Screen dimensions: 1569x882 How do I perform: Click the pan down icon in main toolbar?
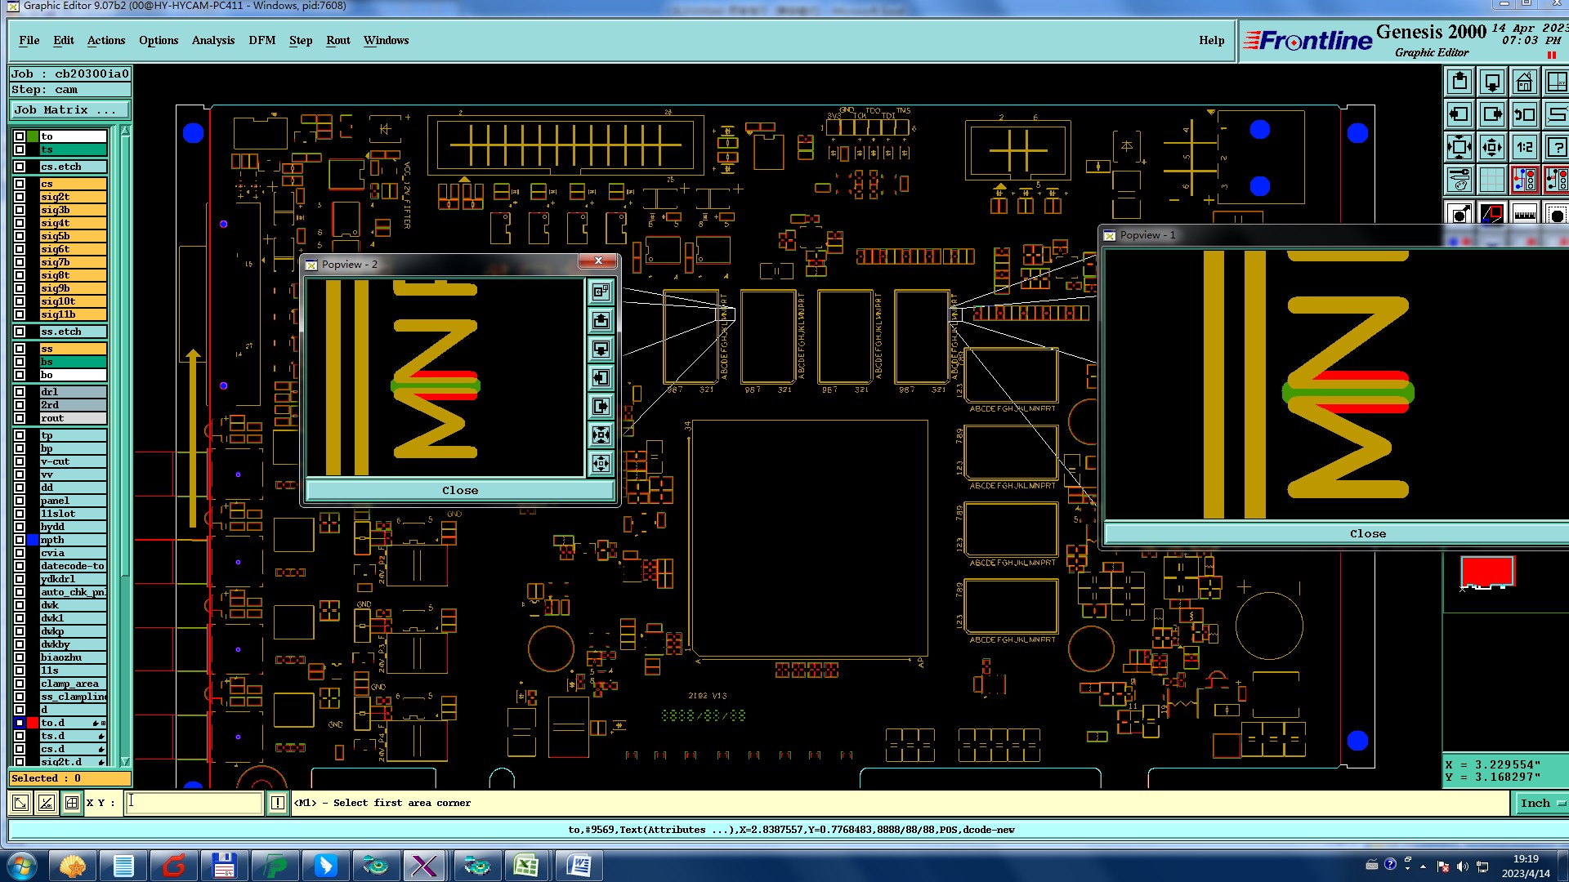(x=1492, y=82)
